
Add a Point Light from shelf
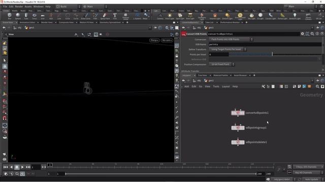pyautogui.click(x=170, y=16)
